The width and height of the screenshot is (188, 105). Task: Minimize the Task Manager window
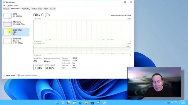coord(119,2)
